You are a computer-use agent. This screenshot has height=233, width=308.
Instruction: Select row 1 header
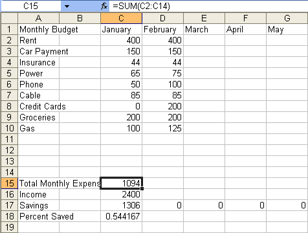coord(9,29)
